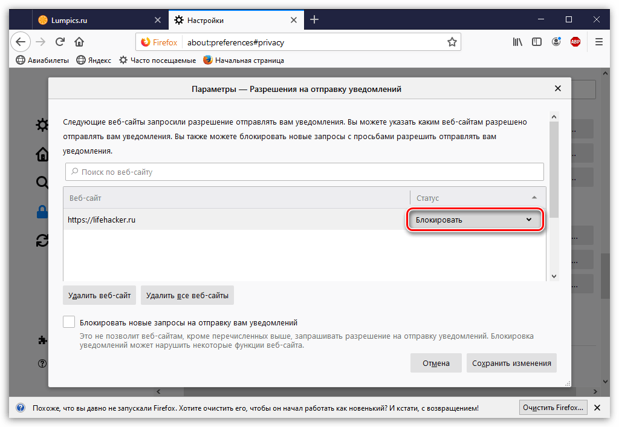Open the Support question mark sidebar icon
The image size is (619, 427).
(x=42, y=363)
